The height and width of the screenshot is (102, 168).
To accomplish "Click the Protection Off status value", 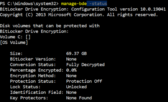I will click(84, 81).
